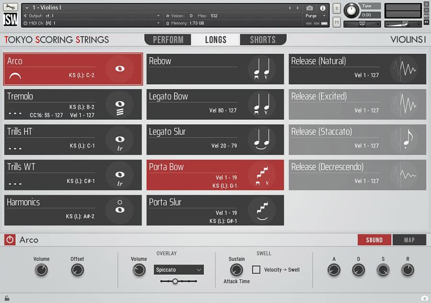Click the snapshot camera icon
431x303 pixels.
[310, 8]
